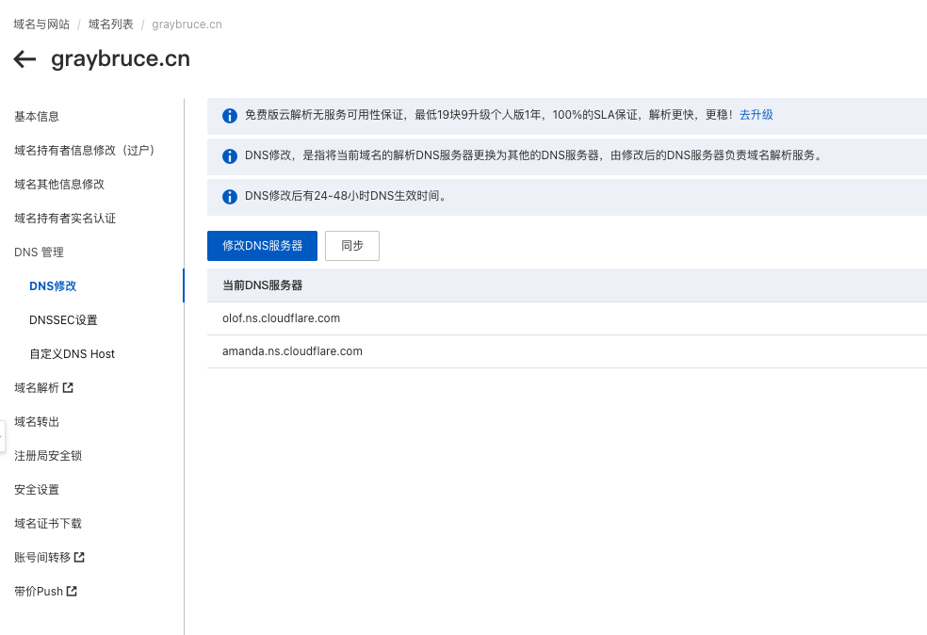Click the external link icon beside 带价Push
927x635 pixels.
(x=72, y=591)
